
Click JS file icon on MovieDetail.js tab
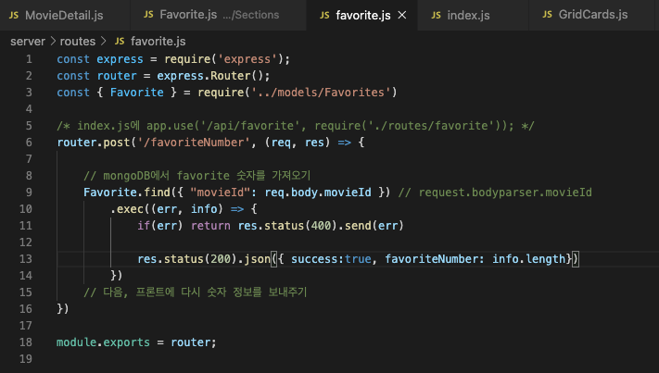(14, 16)
